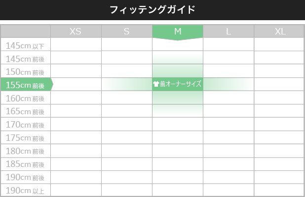Click the フィッテングガイド title banner
Image resolution: width=305 pixels, height=197 pixels.
(x=152, y=10)
